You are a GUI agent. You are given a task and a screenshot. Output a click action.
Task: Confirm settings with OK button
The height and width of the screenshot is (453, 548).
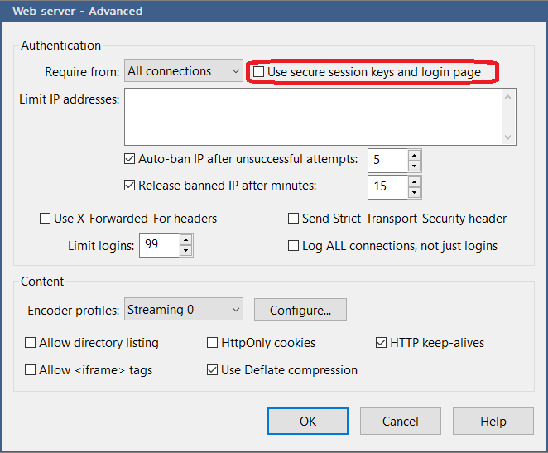[308, 421]
